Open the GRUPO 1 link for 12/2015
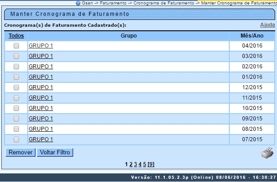The height and width of the screenshot is (182, 277). click(x=41, y=87)
